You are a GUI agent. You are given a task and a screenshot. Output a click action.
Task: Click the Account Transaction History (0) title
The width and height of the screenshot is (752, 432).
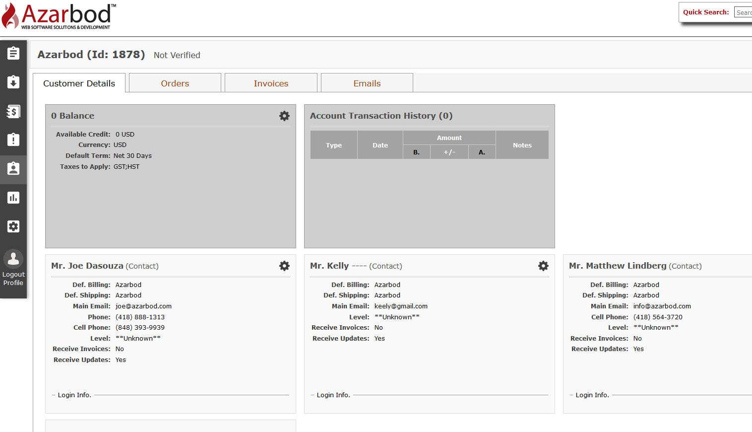[381, 116]
